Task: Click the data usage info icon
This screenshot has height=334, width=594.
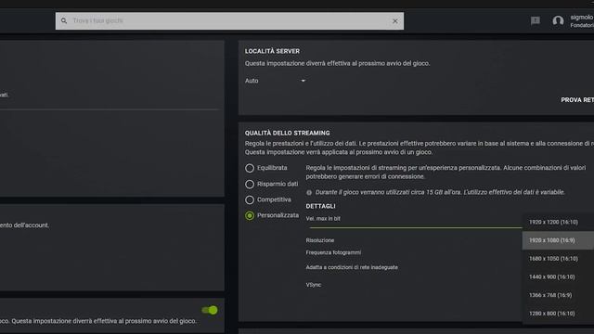Action: click(309, 192)
